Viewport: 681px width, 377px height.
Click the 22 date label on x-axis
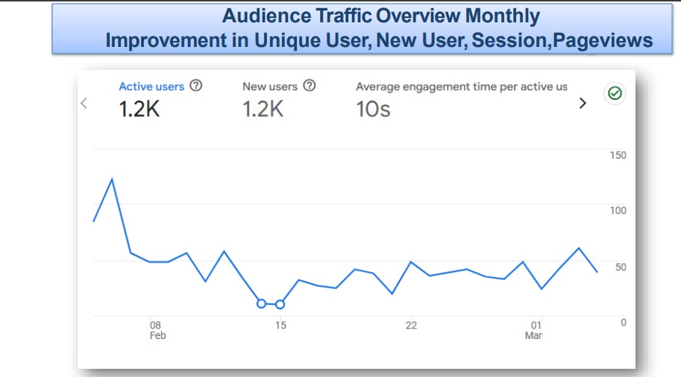[x=411, y=326]
